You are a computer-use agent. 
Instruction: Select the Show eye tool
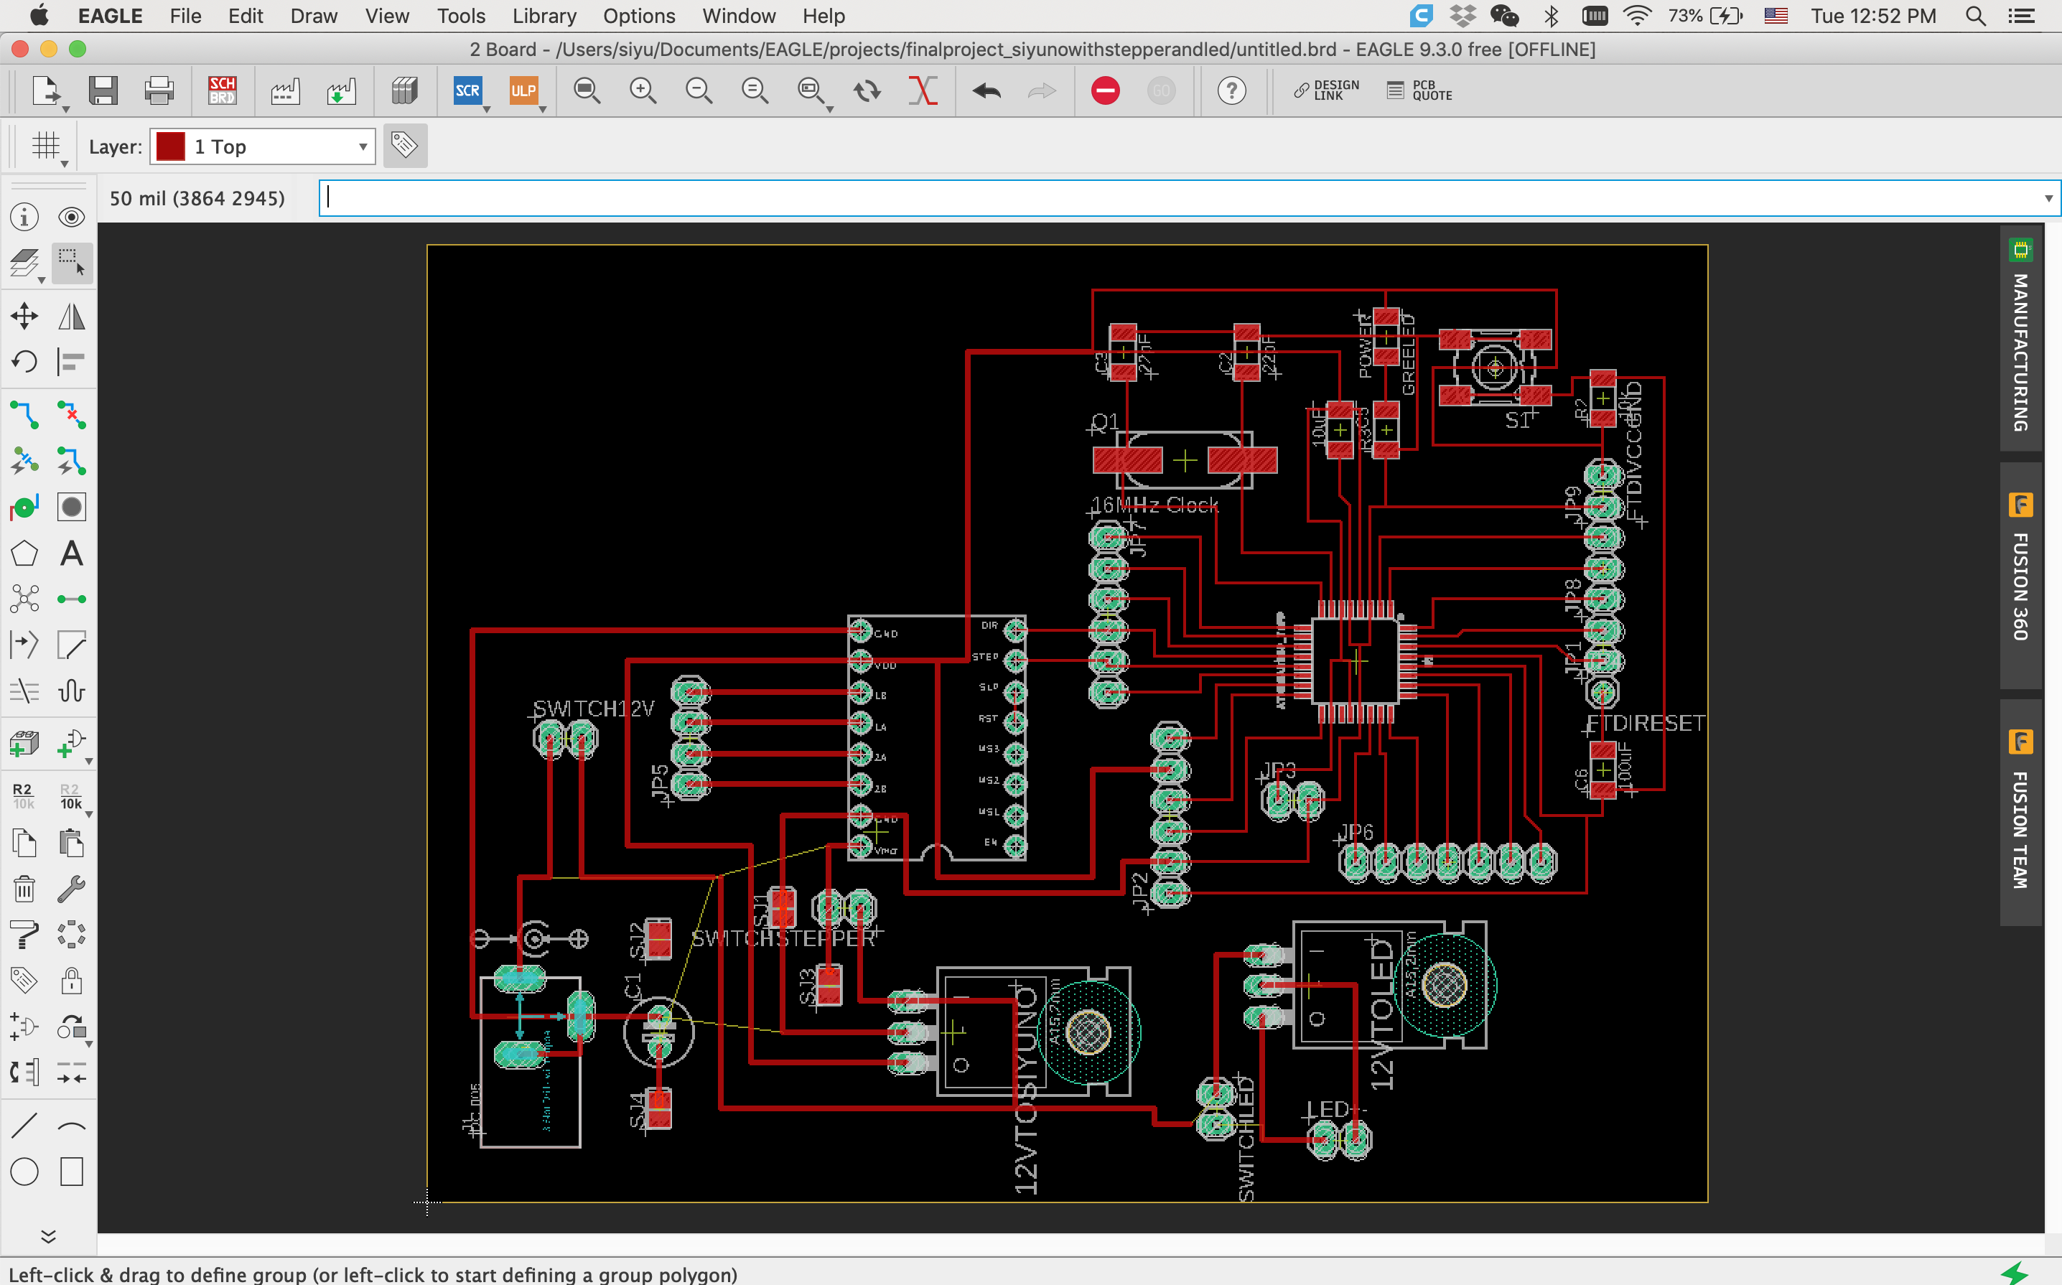click(x=71, y=217)
